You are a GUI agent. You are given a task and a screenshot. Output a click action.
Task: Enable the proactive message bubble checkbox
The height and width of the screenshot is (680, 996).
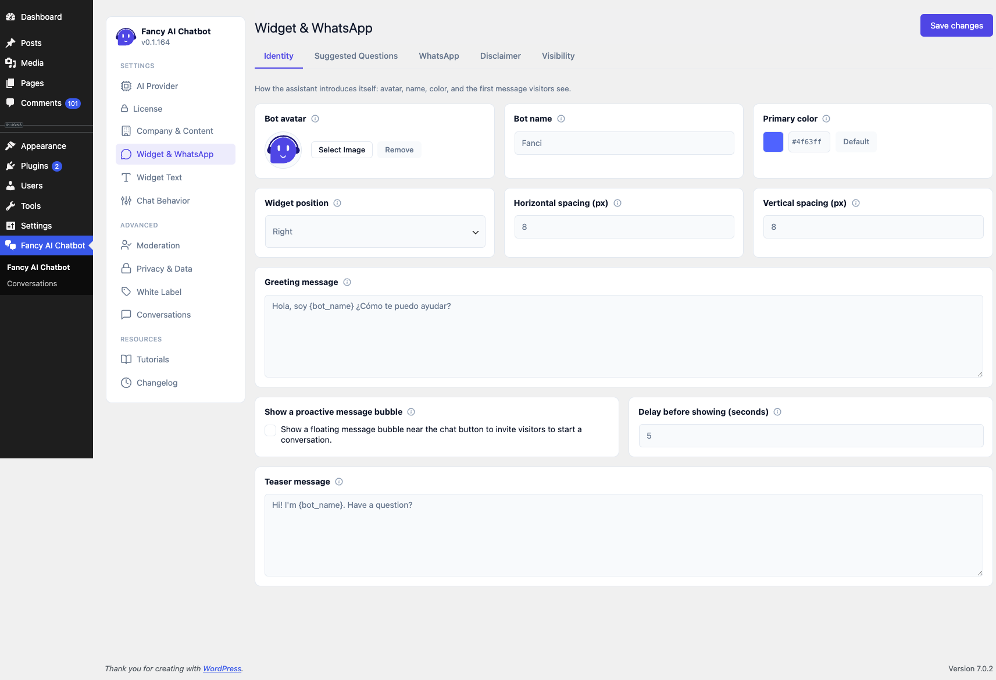point(270,430)
